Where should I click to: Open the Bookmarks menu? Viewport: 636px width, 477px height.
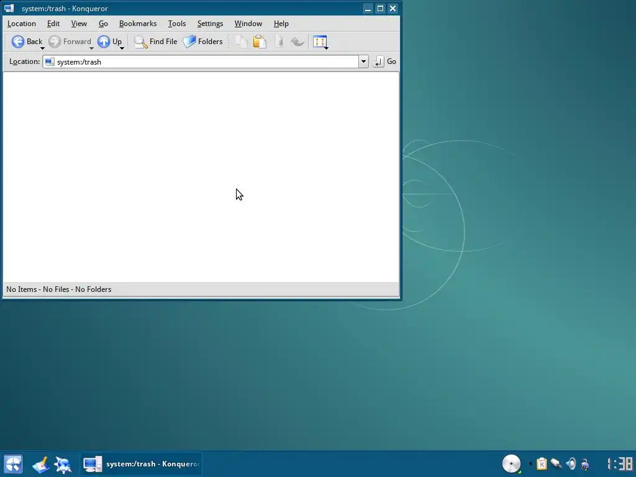pyautogui.click(x=138, y=24)
